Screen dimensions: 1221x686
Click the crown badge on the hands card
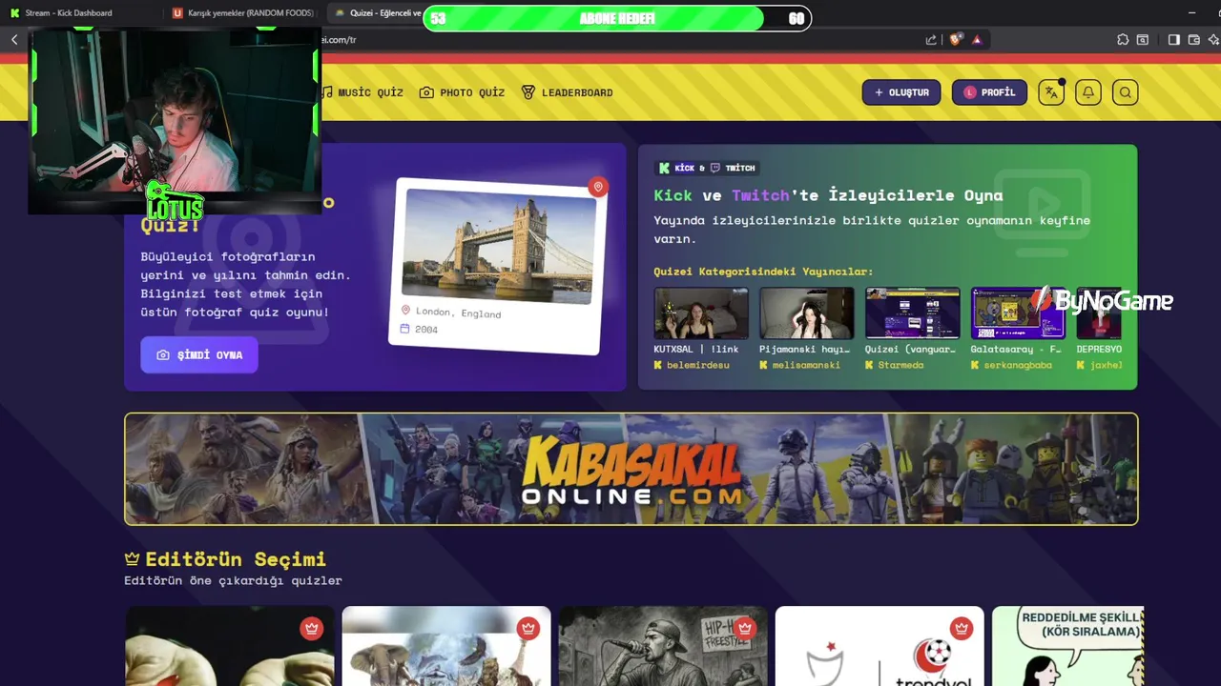click(312, 628)
